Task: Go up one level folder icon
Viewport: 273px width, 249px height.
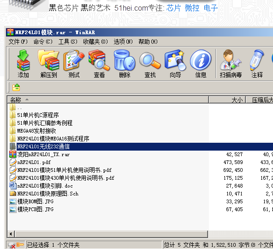Action: click(16, 87)
